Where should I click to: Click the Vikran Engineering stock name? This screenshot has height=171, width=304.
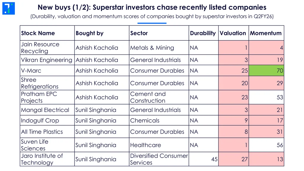47,60
